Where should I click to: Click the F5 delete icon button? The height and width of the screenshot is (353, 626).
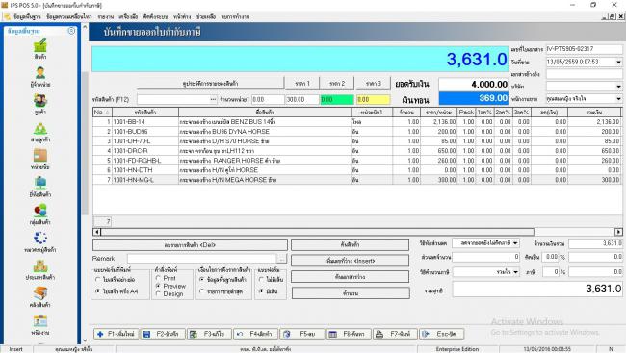286,334
